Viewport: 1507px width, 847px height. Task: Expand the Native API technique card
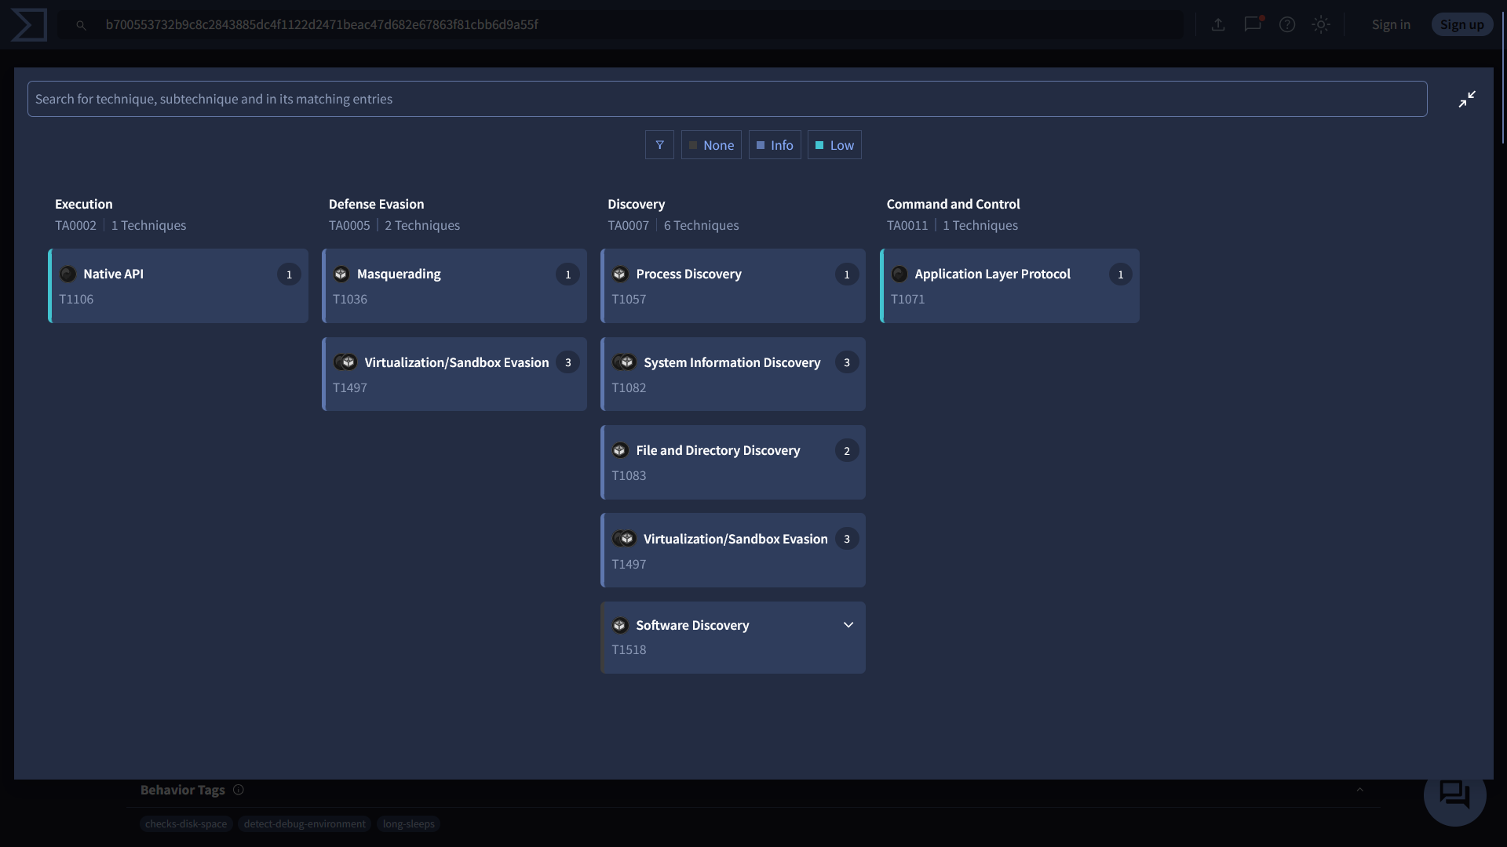pos(178,285)
